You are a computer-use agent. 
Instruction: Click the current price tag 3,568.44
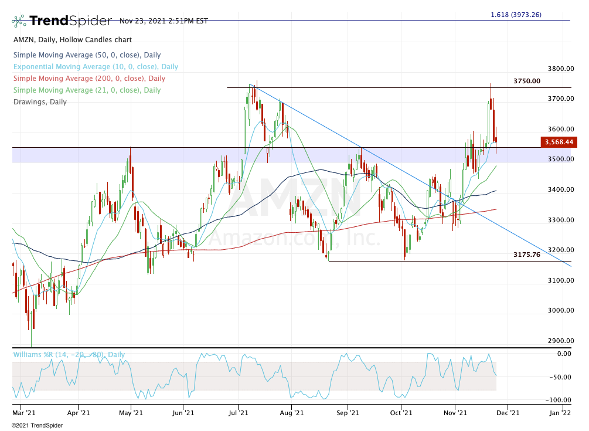pos(559,142)
